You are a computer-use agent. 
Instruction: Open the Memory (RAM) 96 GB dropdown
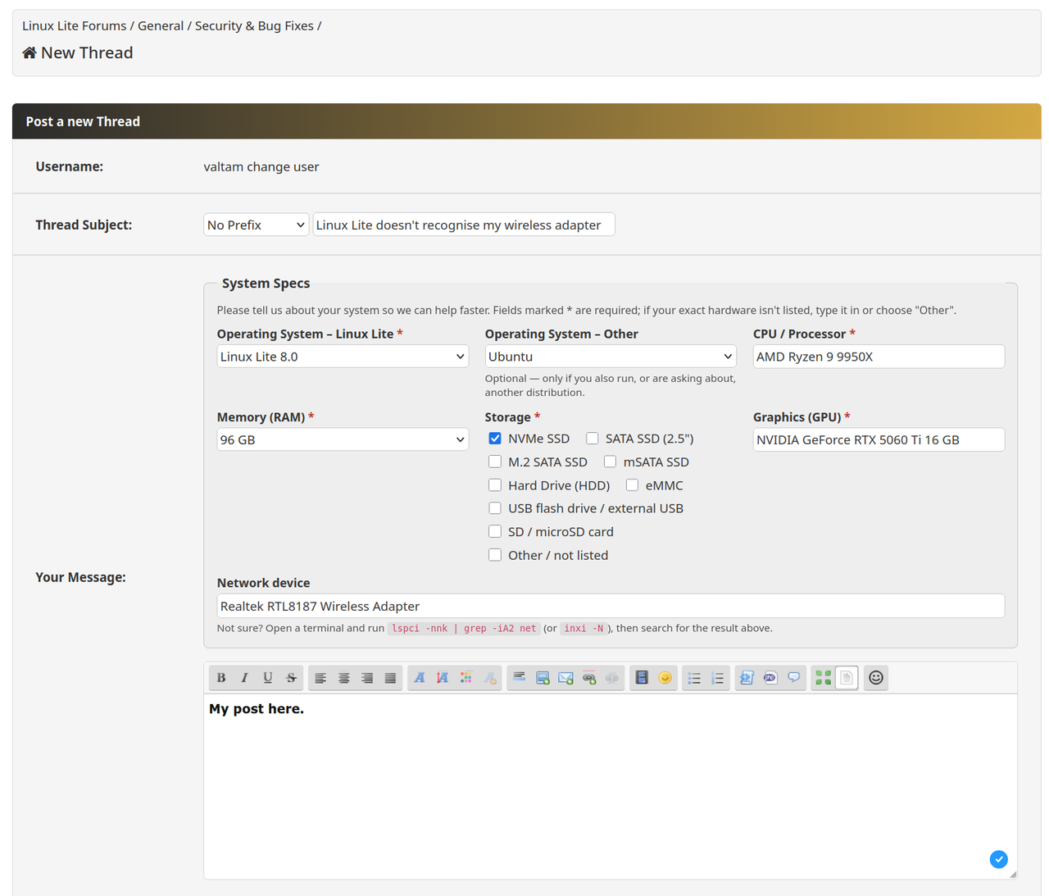(x=343, y=439)
